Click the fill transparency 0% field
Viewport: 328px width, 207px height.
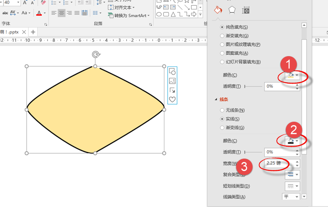282,86
